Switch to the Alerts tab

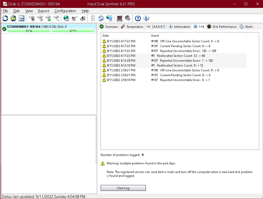click(x=246, y=26)
